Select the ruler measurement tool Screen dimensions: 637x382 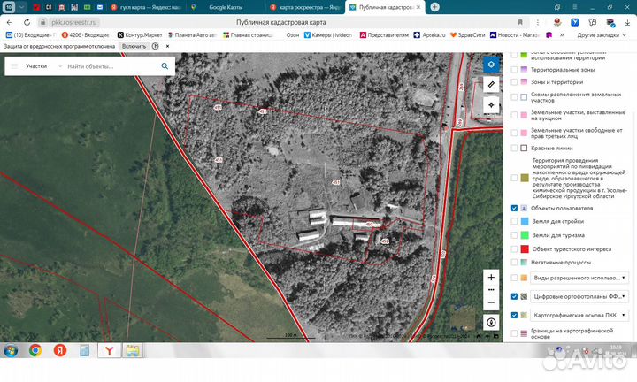point(491,85)
